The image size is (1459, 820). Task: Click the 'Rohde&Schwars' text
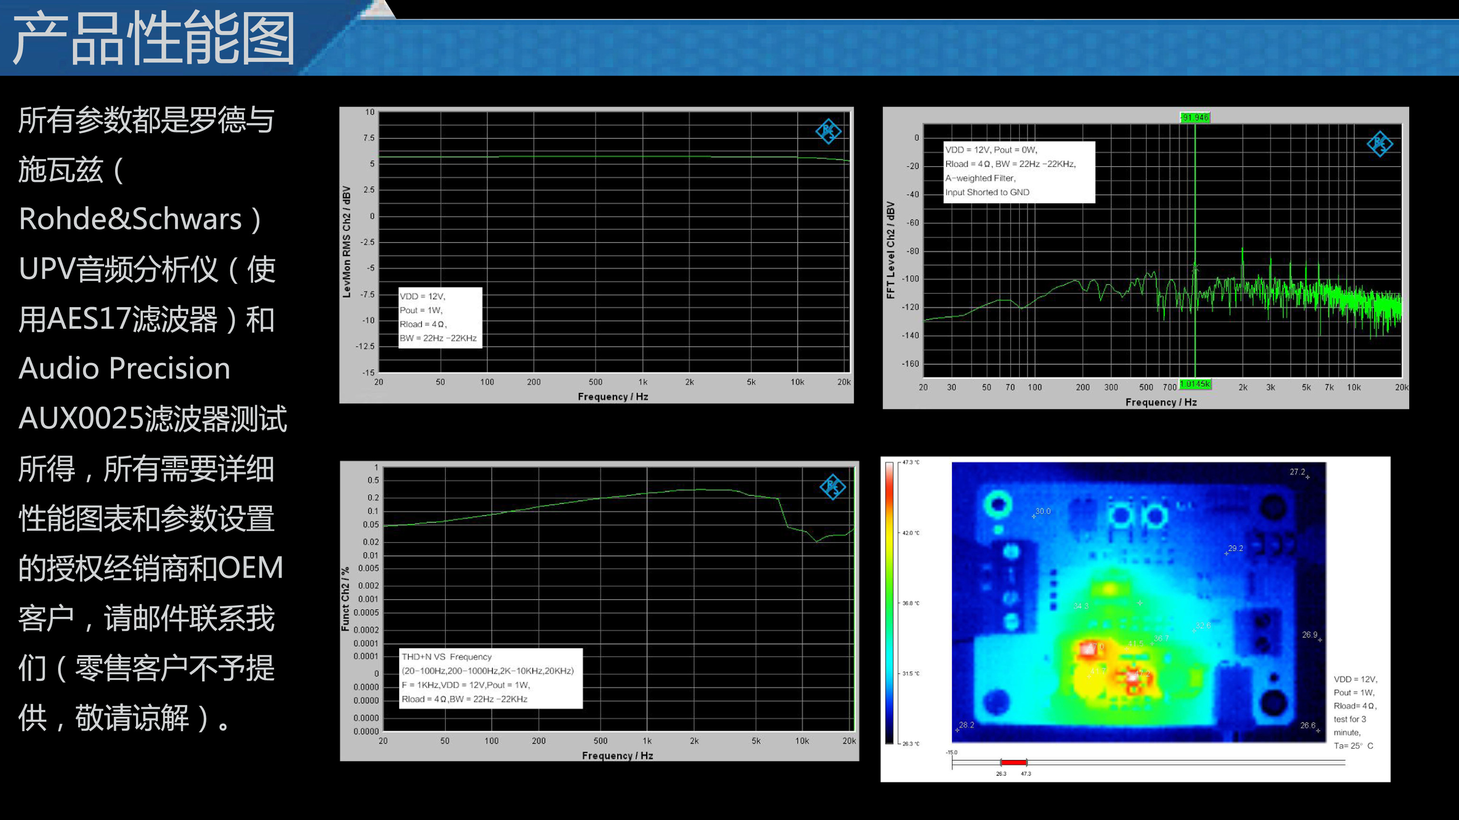point(131,219)
